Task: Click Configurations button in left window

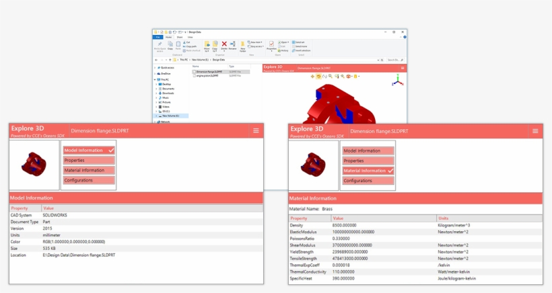Action: point(89,180)
